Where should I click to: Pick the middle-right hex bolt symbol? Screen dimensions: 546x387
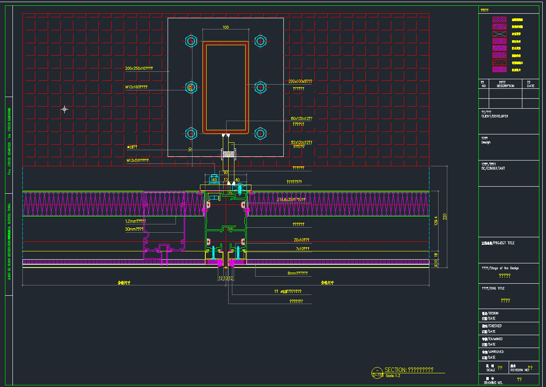point(260,87)
